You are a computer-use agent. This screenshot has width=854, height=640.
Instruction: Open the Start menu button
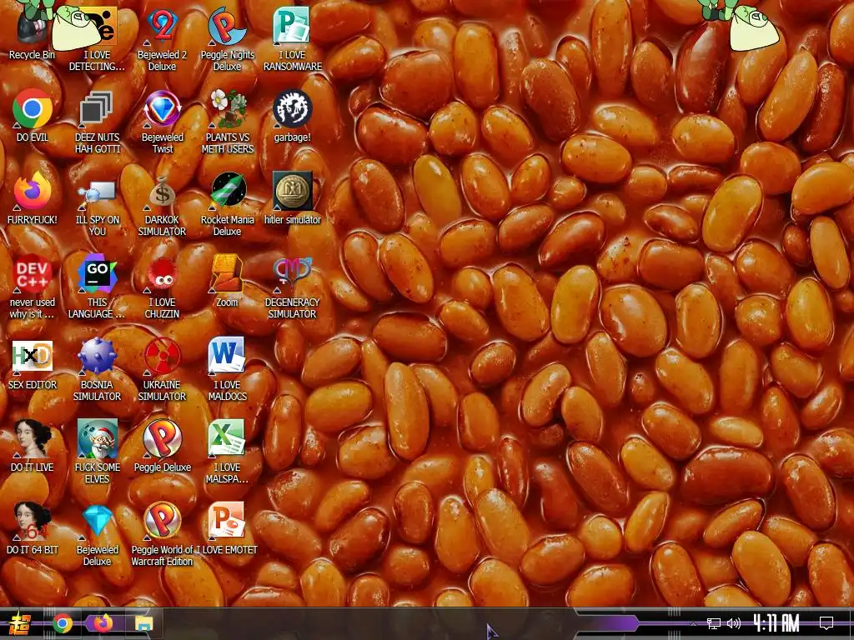click(19, 623)
